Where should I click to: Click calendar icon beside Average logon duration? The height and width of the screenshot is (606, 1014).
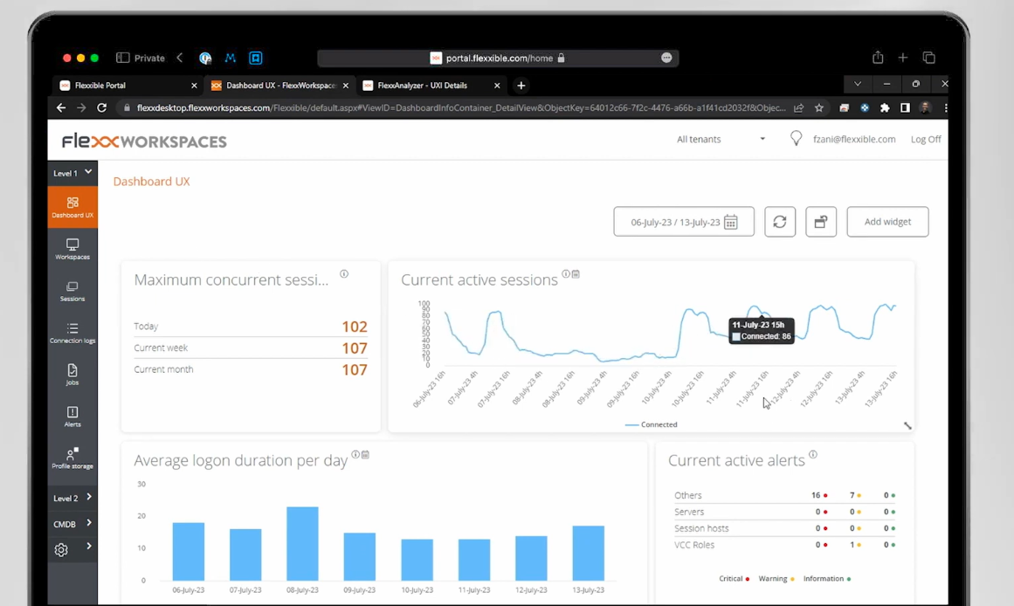365,455
